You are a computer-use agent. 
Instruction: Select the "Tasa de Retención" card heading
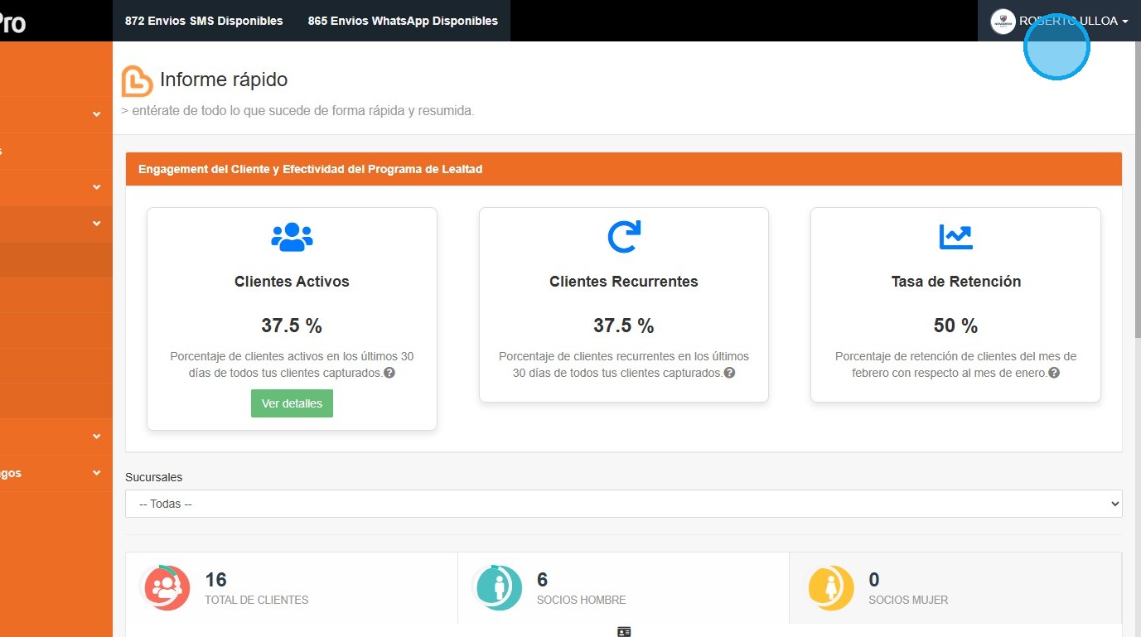[956, 282]
